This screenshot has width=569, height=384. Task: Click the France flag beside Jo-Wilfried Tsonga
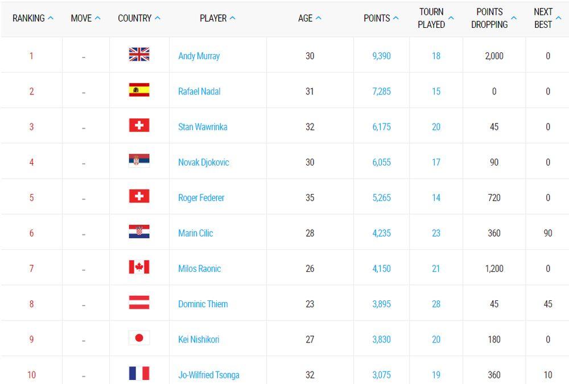[x=139, y=374]
